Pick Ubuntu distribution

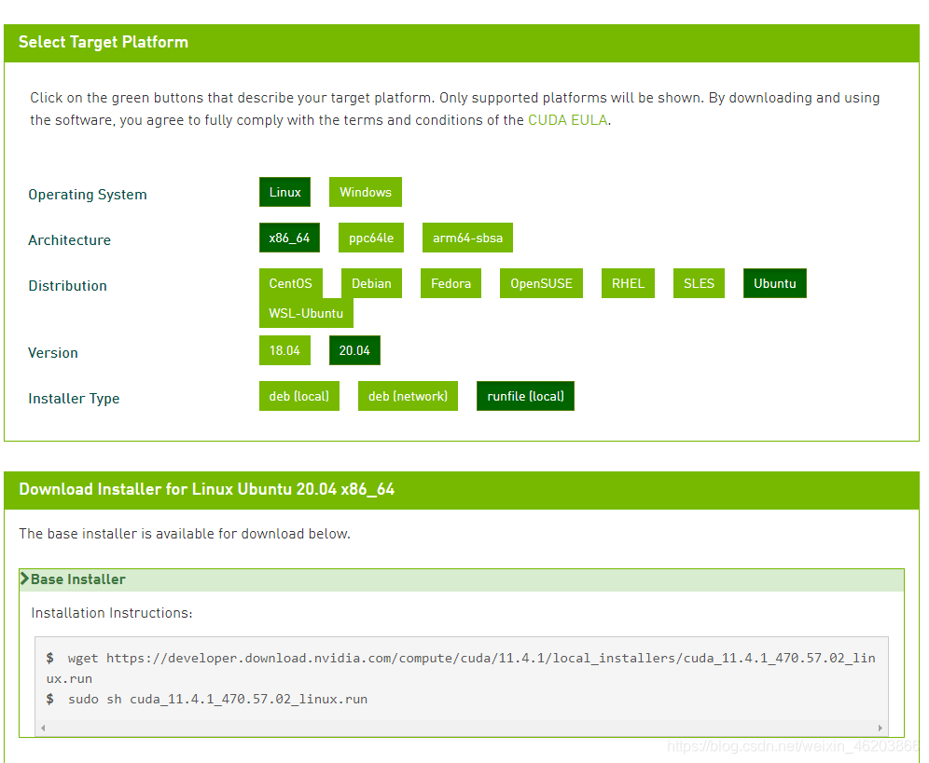(x=774, y=283)
